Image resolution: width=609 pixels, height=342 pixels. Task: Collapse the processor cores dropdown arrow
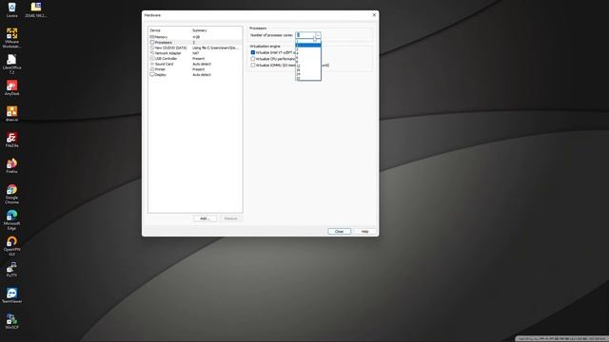318,35
